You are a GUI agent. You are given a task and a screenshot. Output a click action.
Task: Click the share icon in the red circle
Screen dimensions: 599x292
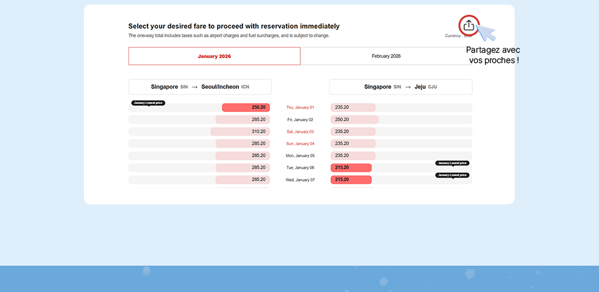(468, 25)
